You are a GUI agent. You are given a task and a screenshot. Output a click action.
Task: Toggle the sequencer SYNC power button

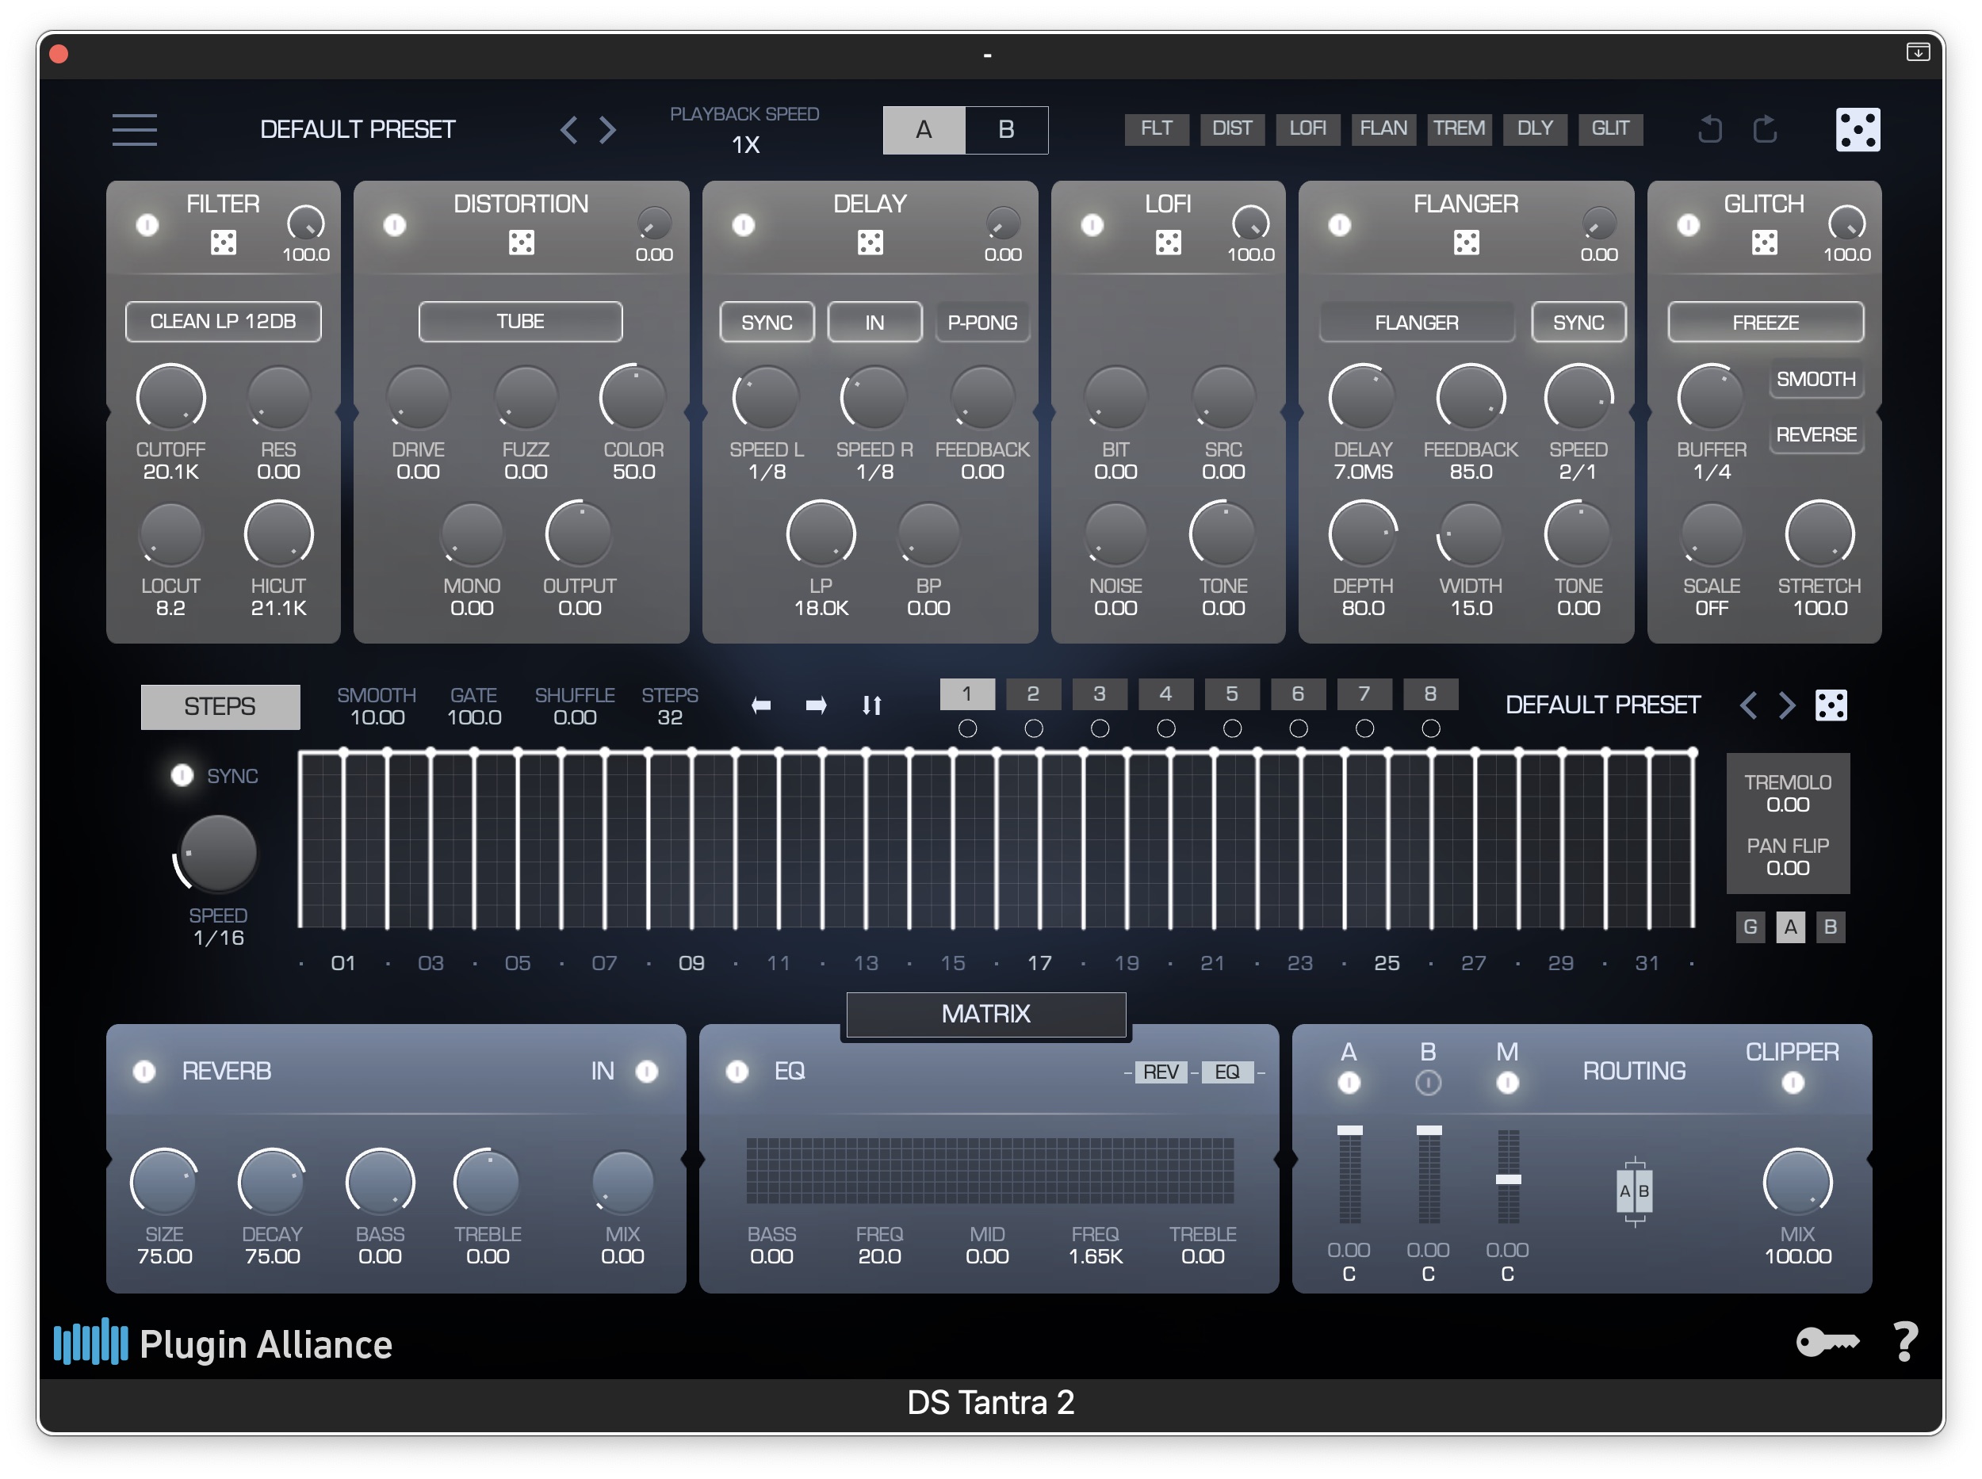click(x=182, y=774)
